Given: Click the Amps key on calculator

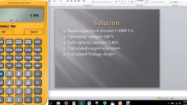Looking at the screenshot, I should (x=28, y=65).
